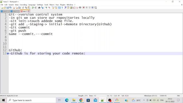The height and width of the screenshot is (103, 183).
Task: Print the document with the Print icon
Action: click(x=19, y=8)
